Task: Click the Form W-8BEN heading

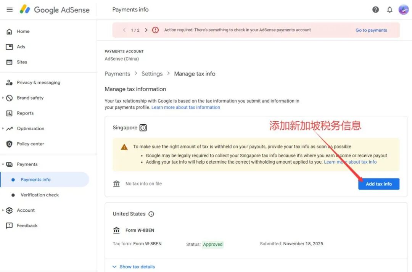Action: [140, 230]
